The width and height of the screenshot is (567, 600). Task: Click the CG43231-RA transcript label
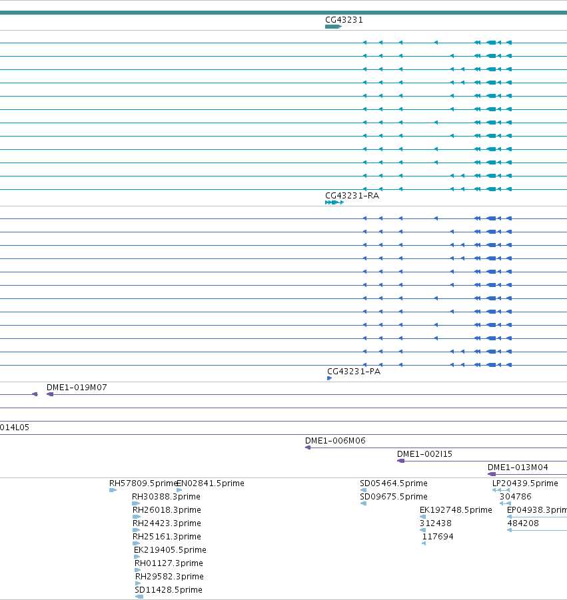tap(352, 196)
